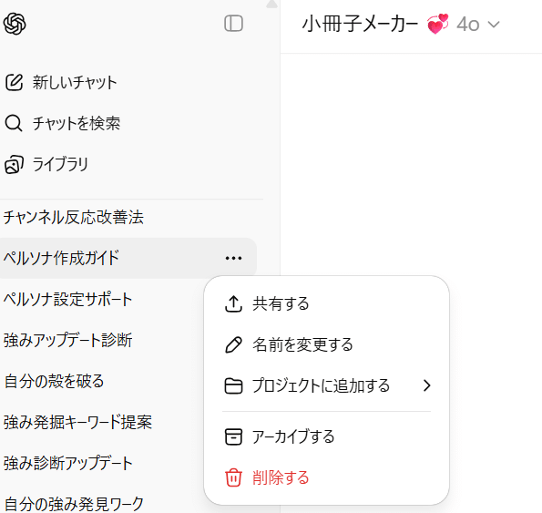Click the sidebar scroll-up arrow
542x513 pixels.
tap(272, 4)
